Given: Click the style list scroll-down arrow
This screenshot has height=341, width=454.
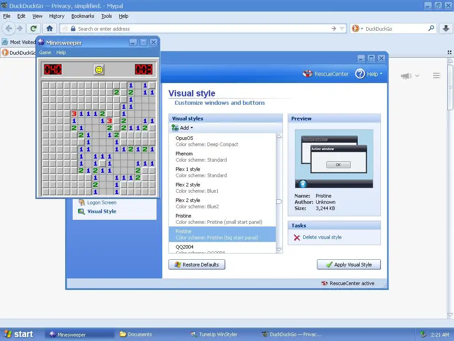Looking at the screenshot, I should pyautogui.click(x=279, y=250).
